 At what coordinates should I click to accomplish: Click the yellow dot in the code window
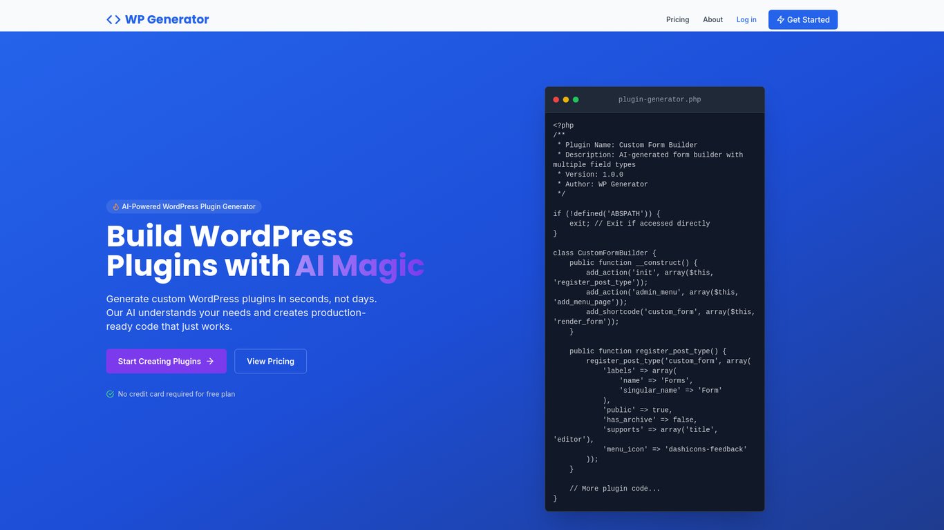coord(566,99)
